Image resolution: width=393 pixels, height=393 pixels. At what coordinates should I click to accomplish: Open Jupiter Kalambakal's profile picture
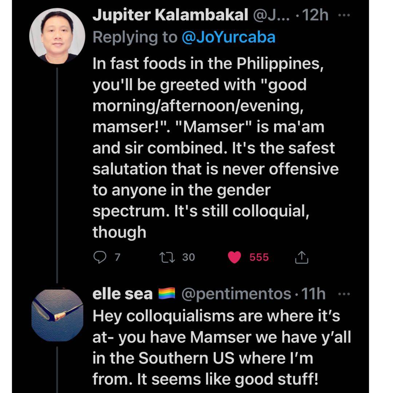[x=56, y=35]
